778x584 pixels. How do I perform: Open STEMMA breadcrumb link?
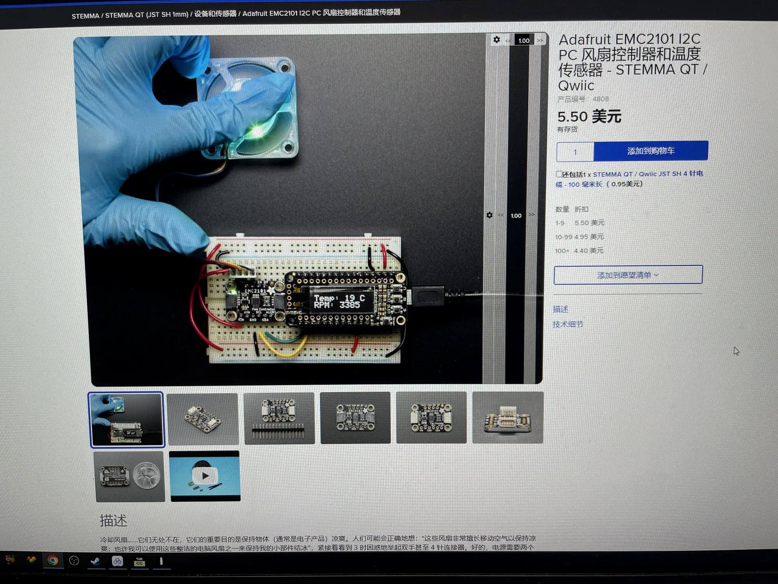pyautogui.click(x=85, y=16)
